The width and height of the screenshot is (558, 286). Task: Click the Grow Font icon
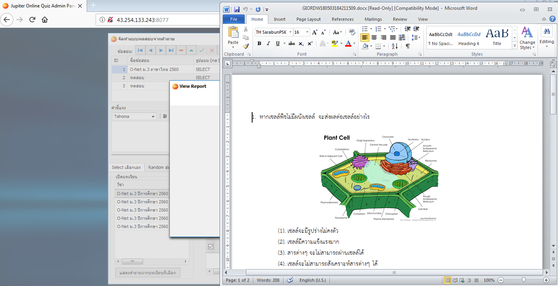(x=314, y=32)
